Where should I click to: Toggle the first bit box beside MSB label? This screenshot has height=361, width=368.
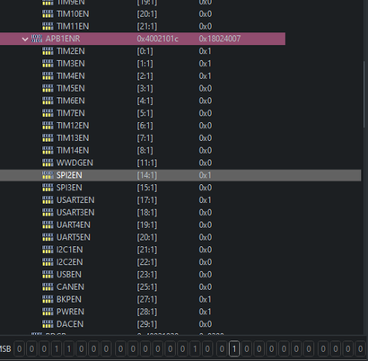[20, 348]
